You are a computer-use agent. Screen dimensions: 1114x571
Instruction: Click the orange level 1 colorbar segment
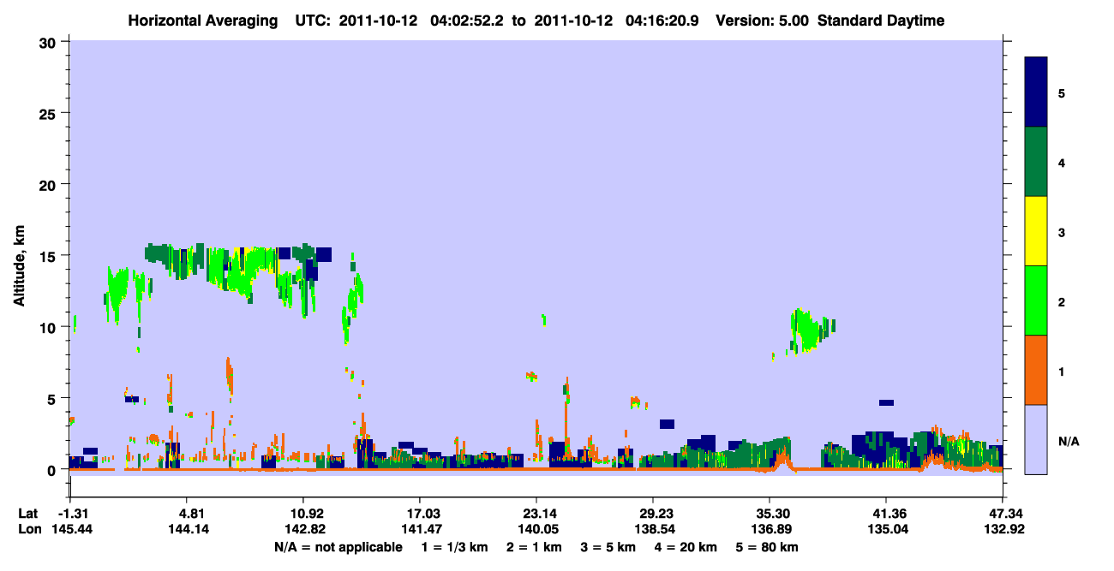1036,370
